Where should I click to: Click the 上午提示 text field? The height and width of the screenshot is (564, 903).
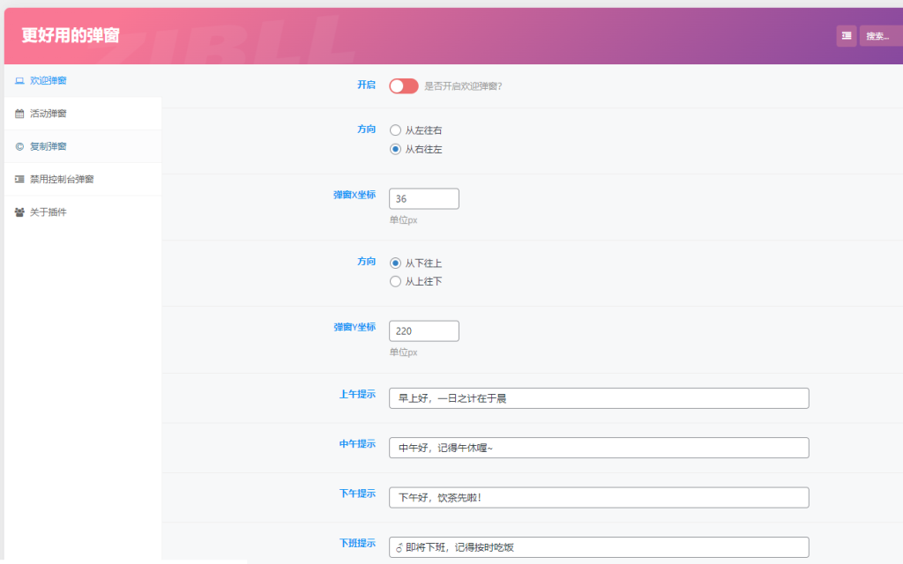coord(599,398)
